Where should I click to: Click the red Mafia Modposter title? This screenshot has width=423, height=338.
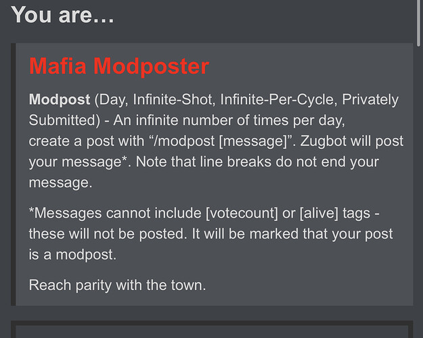(x=119, y=66)
